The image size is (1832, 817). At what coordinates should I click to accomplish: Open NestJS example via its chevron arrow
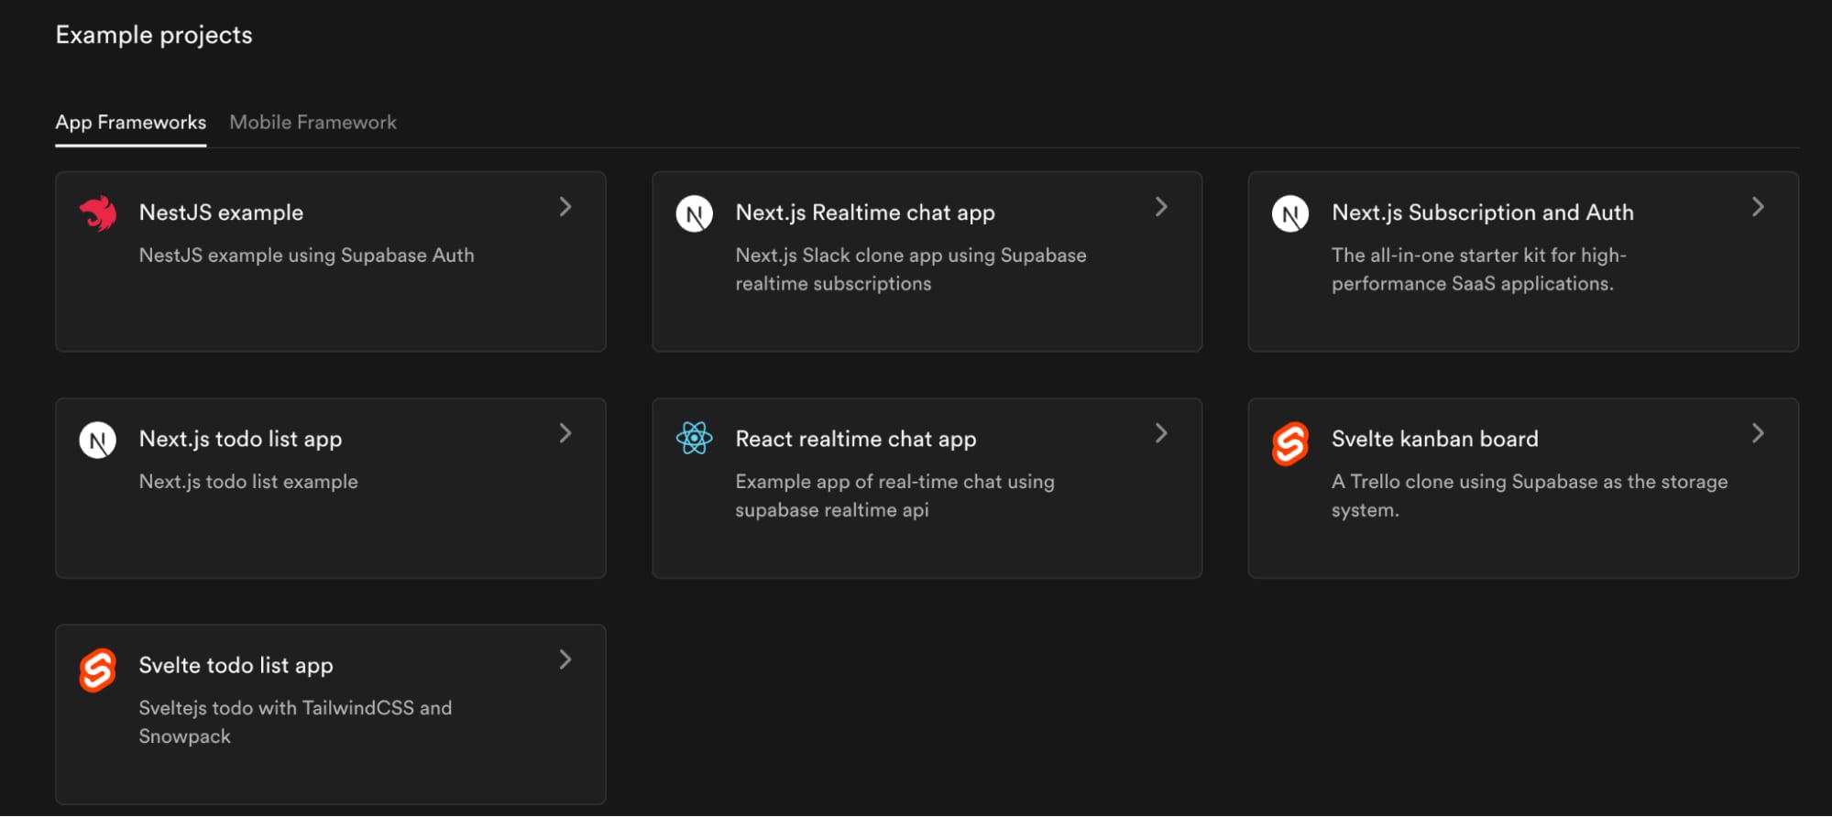(x=565, y=207)
